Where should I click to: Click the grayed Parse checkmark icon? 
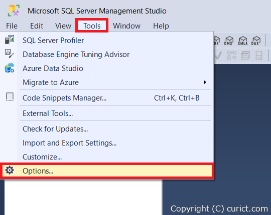218,55
